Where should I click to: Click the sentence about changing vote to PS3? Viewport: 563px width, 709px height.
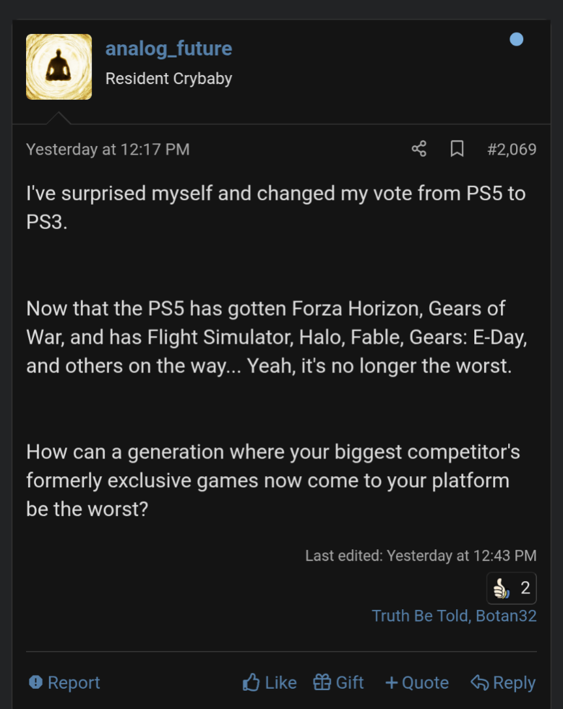[275, 206]
